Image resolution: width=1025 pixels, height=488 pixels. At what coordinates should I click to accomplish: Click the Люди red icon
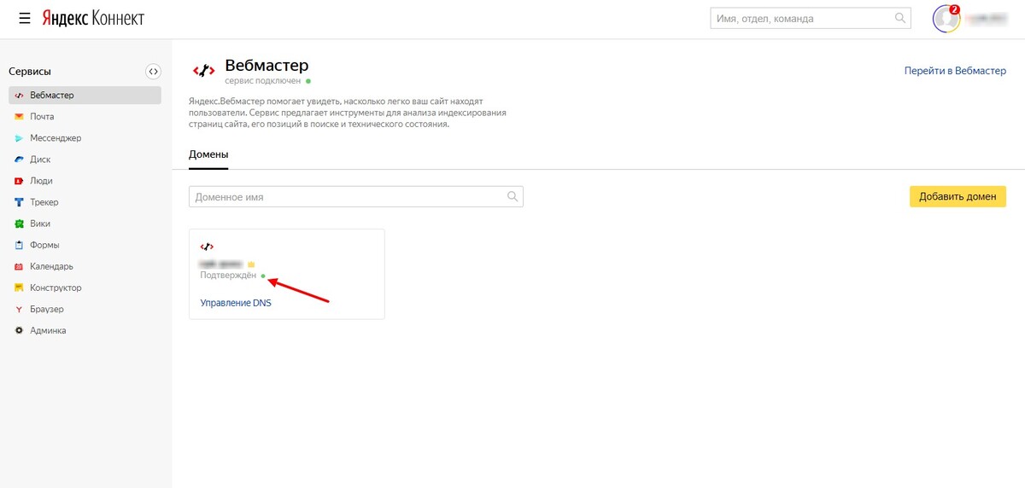(x=19, y=180)
